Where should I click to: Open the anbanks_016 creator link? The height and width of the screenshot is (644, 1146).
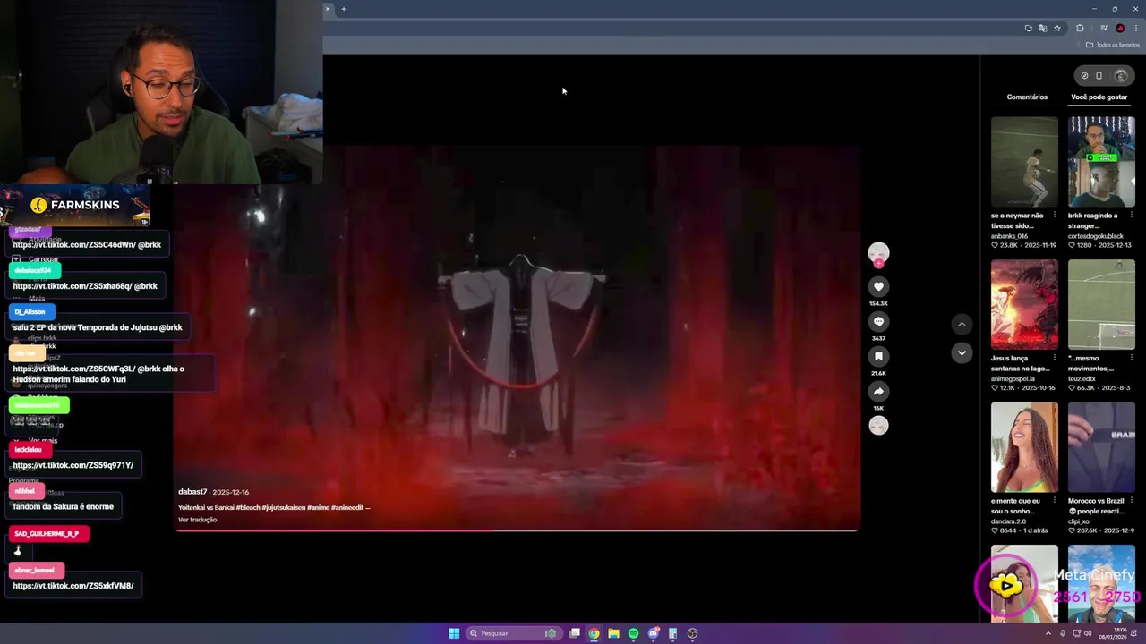pos(1011,236)
